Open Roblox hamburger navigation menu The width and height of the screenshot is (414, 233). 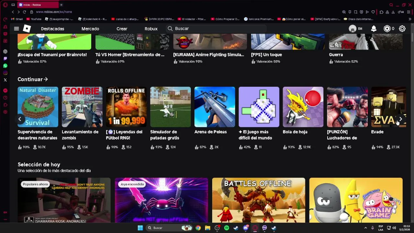pos(16,29)
